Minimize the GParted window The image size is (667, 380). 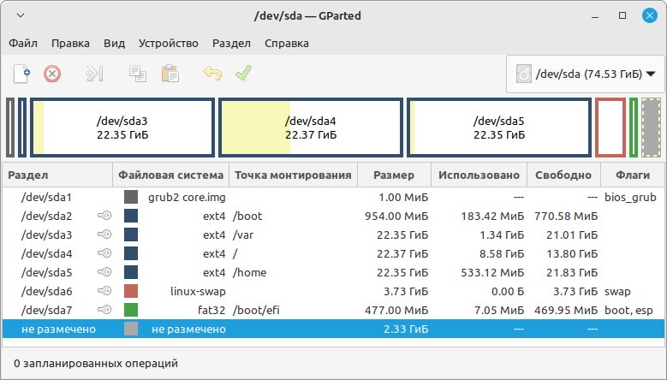[595, 16]
